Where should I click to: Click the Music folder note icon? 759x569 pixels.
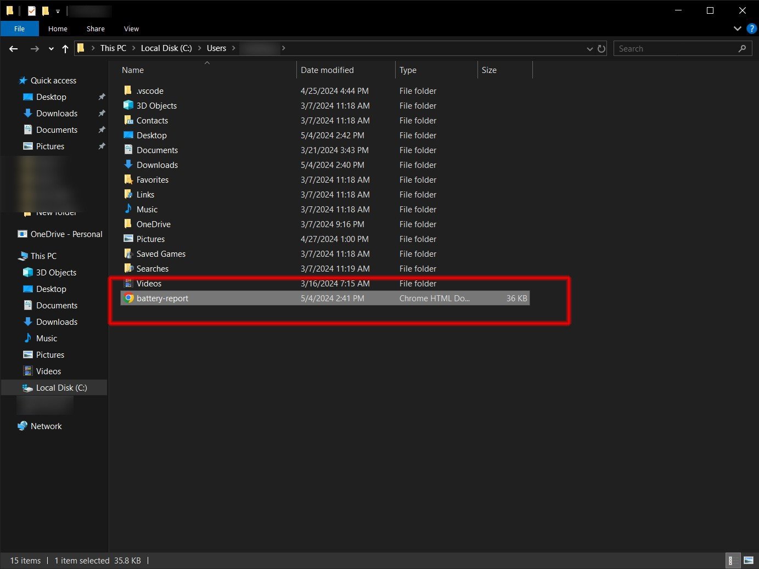click(128, 209)
